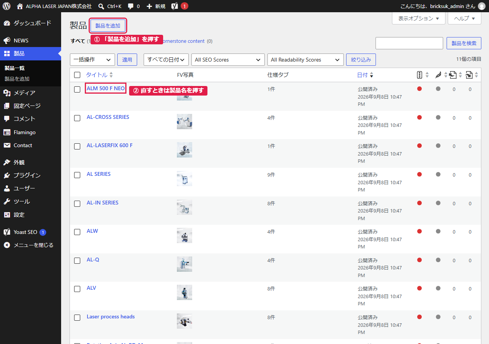
Task: Toggle the select-all checkbox in header
Action: coord(77,75)
